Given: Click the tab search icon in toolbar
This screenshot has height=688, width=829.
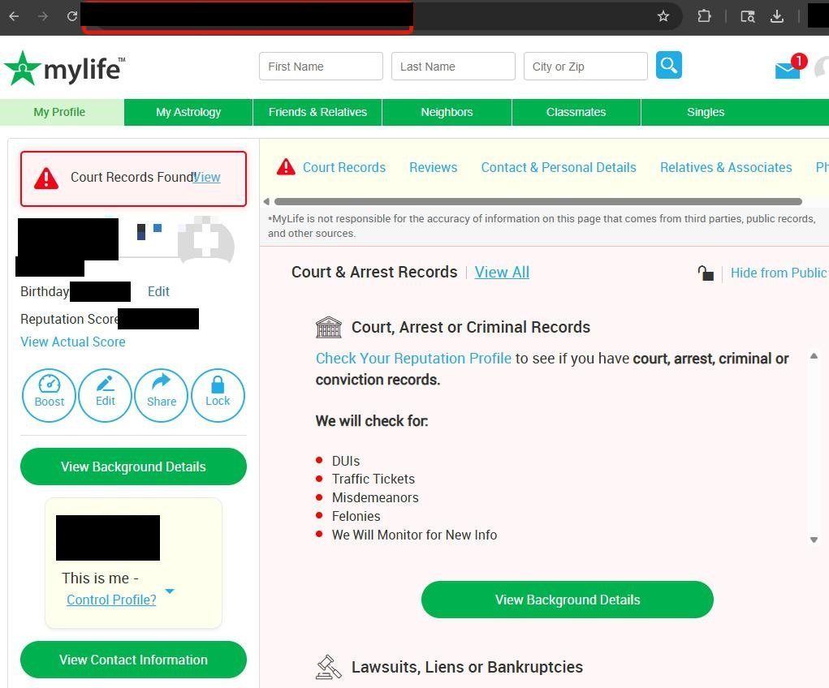Looking at the screenshot, I should tap(747, 16).
